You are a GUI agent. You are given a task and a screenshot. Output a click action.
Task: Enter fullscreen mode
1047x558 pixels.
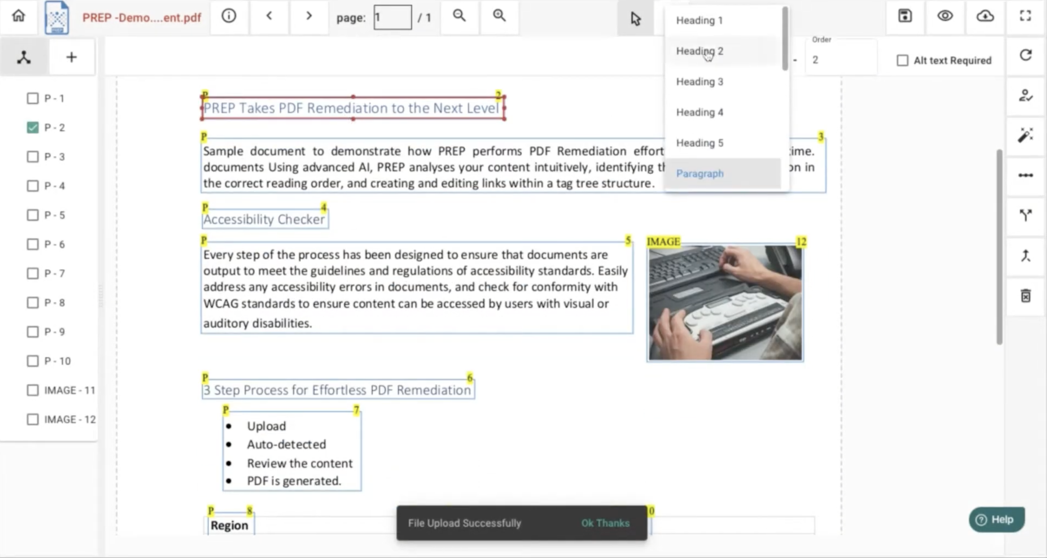(x=1025, y=16)
